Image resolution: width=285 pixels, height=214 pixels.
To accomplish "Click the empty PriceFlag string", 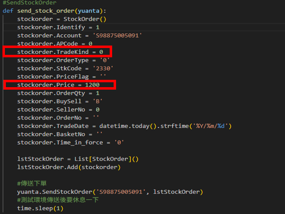I will (103, 77).
